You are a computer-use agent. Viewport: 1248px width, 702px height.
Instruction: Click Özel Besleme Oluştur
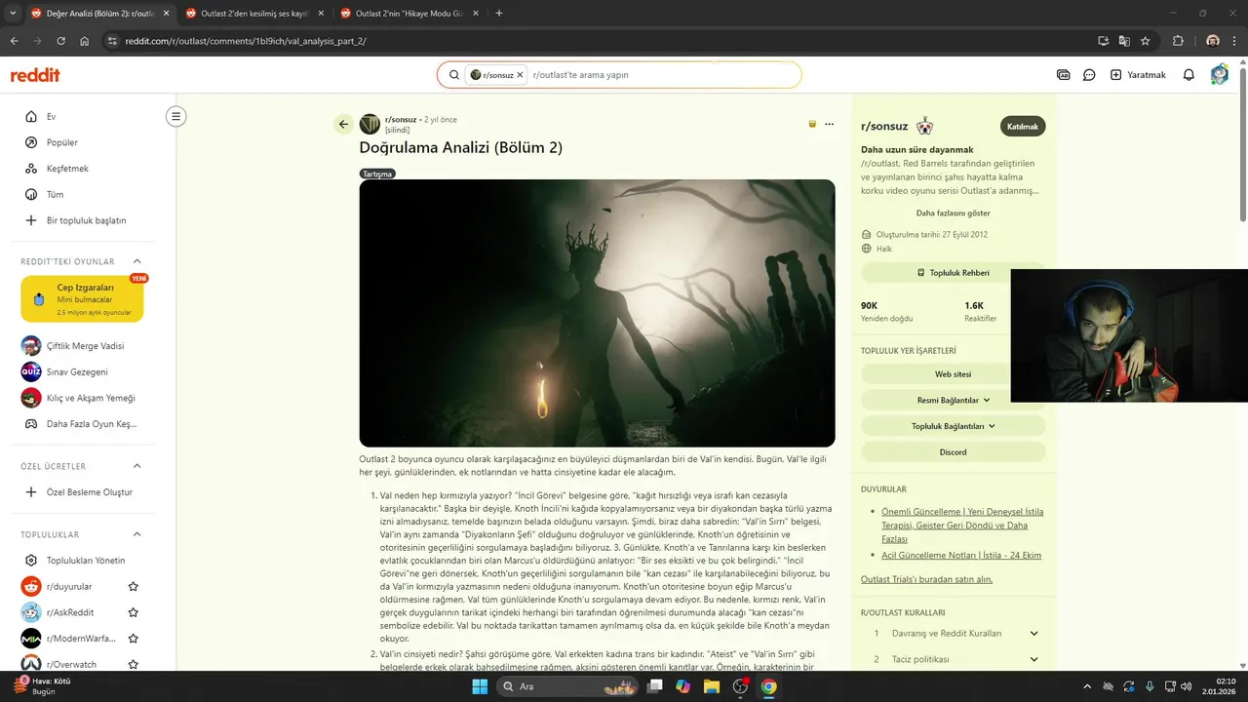pyautogui.click(x=88, y=492)
